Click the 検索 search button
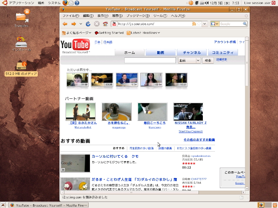 point(208,61)
